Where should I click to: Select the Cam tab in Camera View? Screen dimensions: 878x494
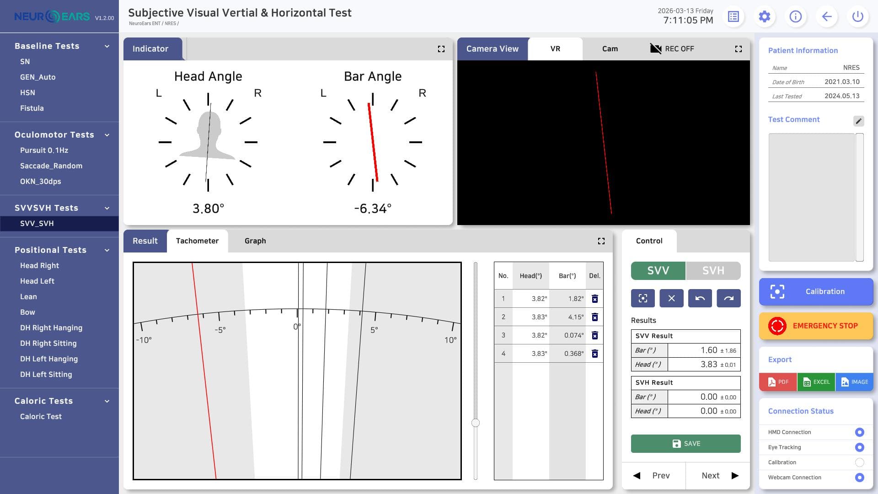click(x=610, y=49)
